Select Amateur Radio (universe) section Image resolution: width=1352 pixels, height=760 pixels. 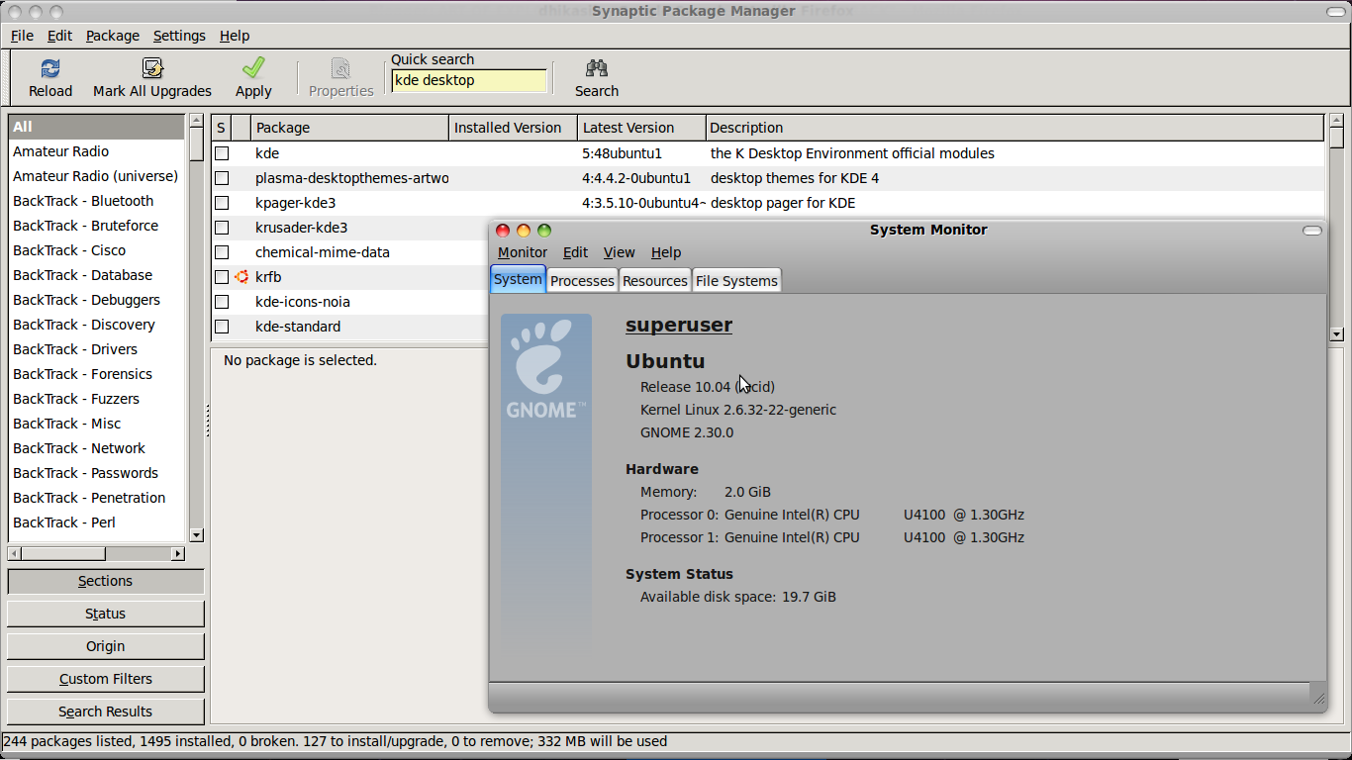97,176
